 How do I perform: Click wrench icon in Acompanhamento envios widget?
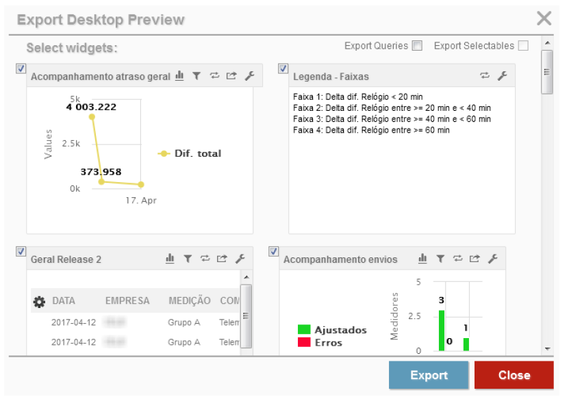[492, 259]
